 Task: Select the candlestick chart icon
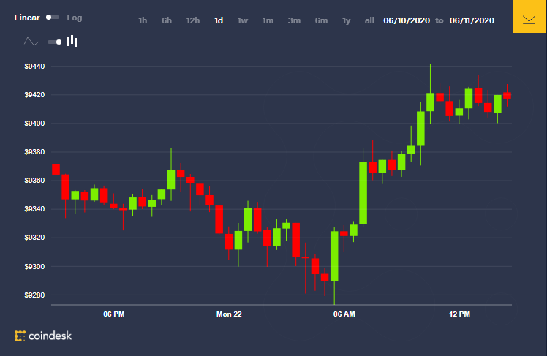coord(72,41)
